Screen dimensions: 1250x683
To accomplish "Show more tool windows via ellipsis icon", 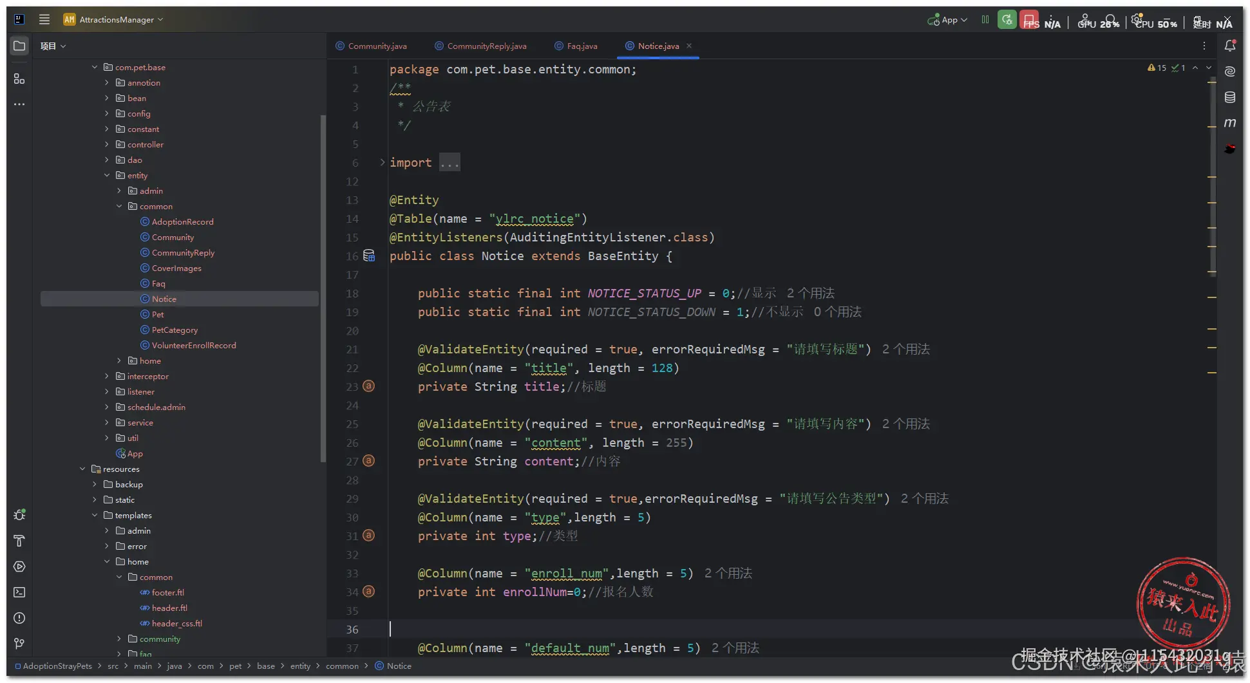I will [19, 104].
